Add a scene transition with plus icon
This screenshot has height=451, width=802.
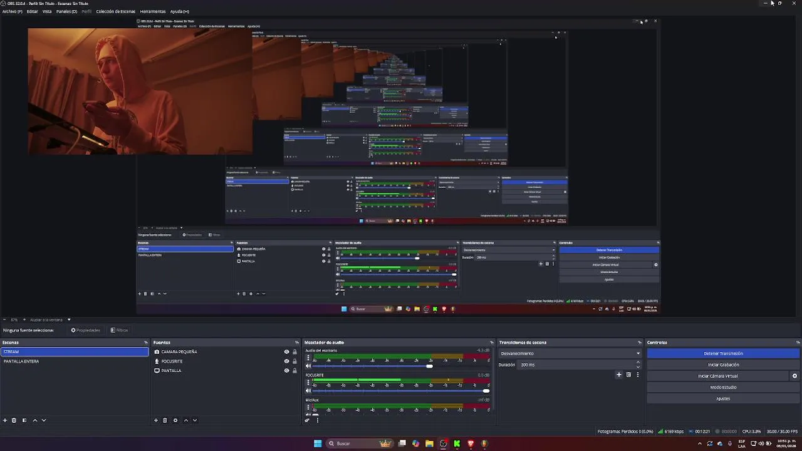(619, 375)
